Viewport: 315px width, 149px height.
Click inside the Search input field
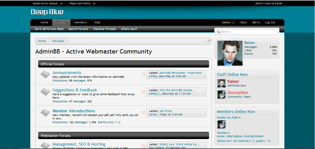click(247, 32)
